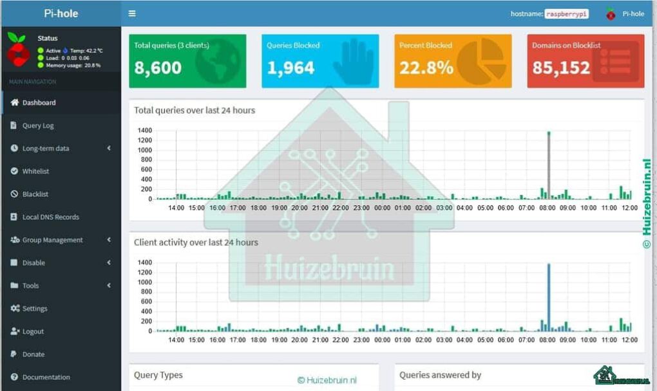657x391 pixels.
Task: Click the pie chart icon on Percent Blocked card
Action: [x=481, y=62]
